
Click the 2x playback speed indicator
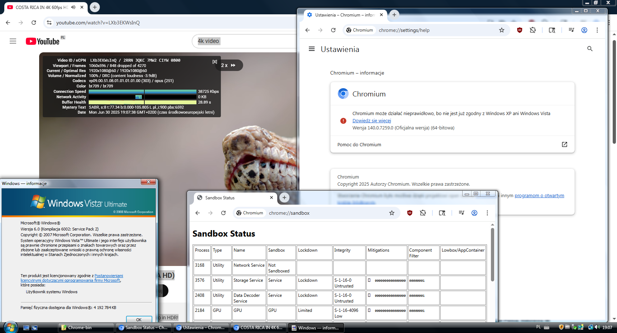coord(228,65)
